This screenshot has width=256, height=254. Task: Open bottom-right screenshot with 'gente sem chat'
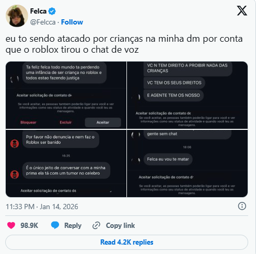tap(188, 163)
